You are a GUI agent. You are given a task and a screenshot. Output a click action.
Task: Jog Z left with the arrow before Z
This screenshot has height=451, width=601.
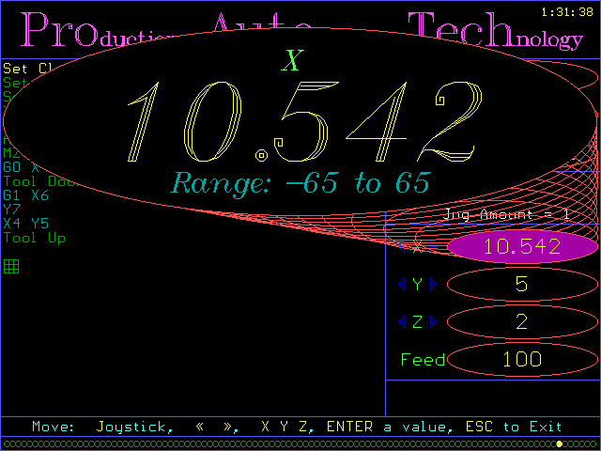coord(401,321)
